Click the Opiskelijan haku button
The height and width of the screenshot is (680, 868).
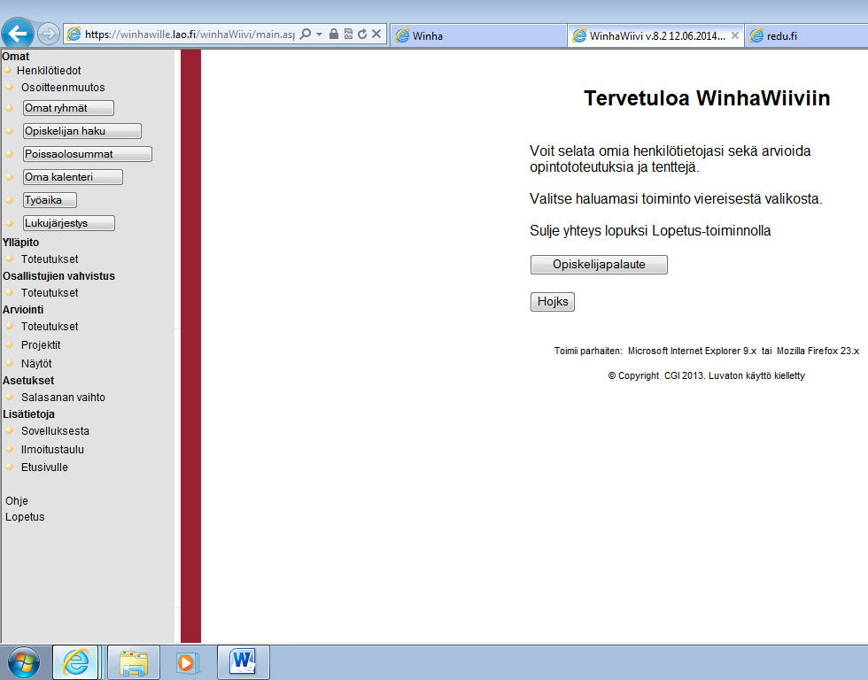click(x=81, y=131)
